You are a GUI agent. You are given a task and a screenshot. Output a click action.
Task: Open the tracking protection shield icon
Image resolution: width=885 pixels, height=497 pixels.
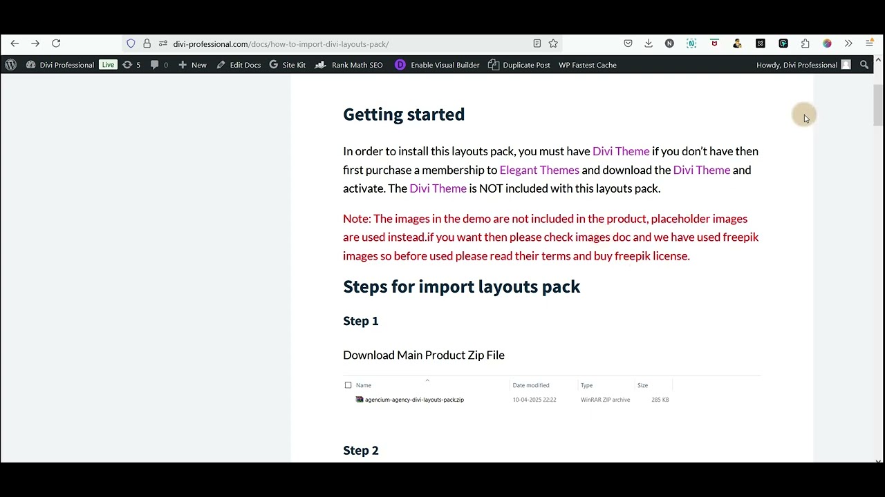[x=131, y=43]
